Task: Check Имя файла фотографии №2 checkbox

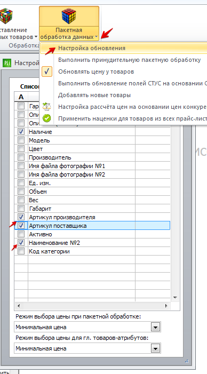Action: 21,174
